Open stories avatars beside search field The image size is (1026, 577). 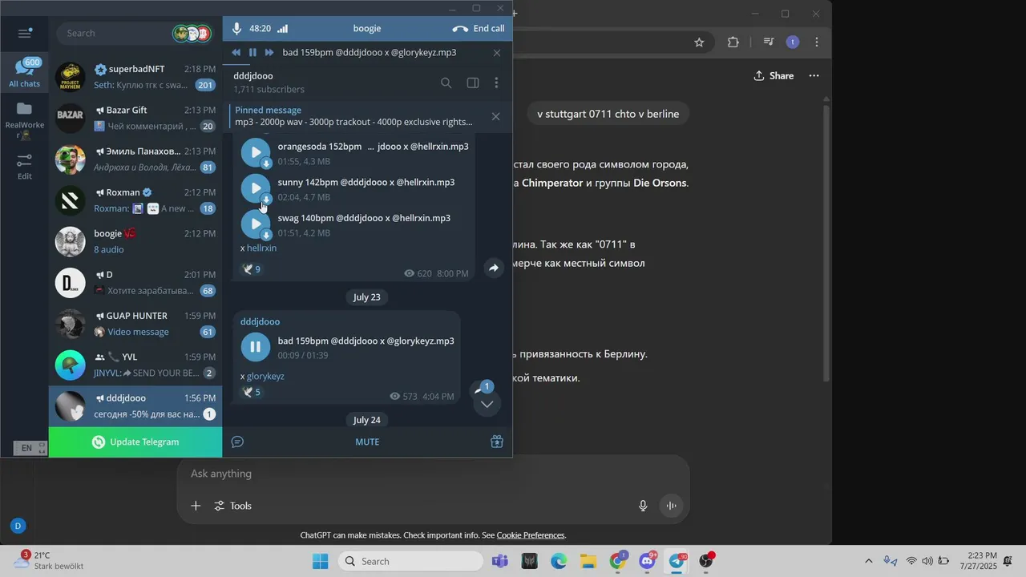click(192, 34)
